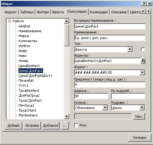Click the Ширина field showing 80
153x145 pixels.
[x=91, y=96]
